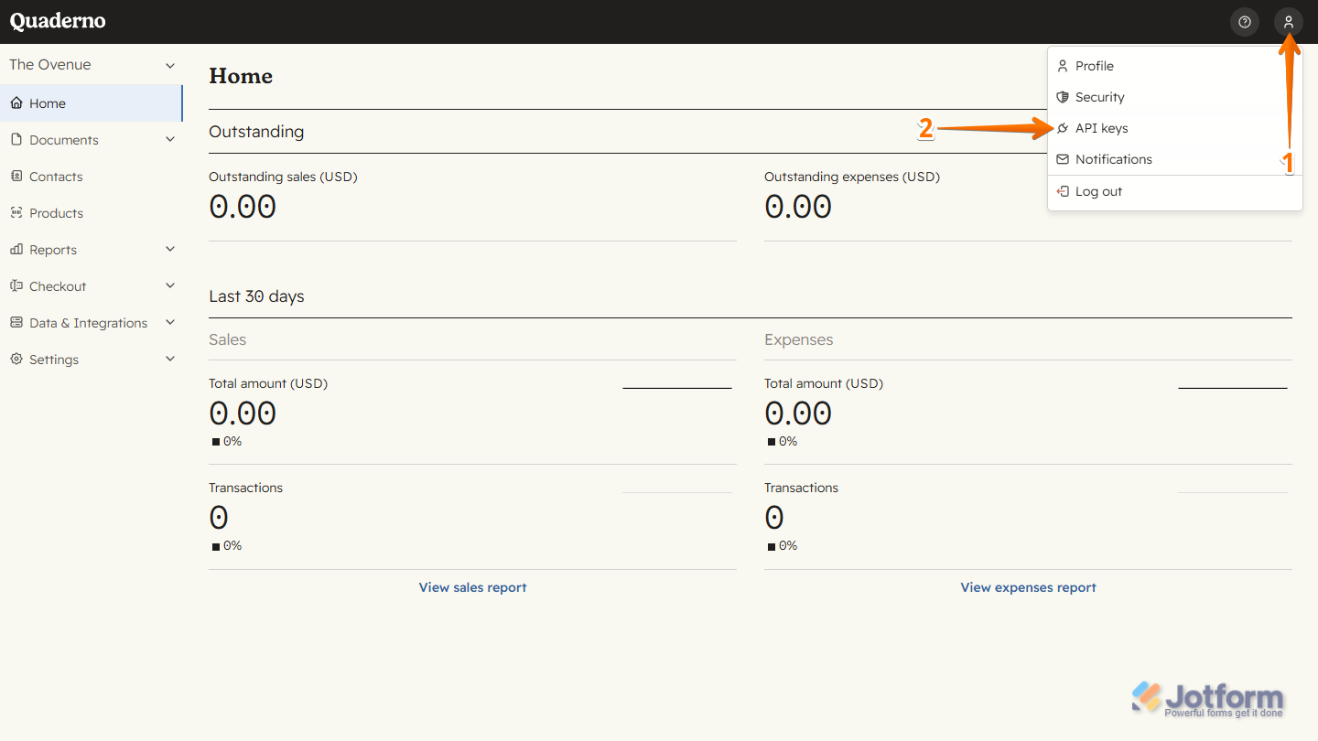
Task: Open the Settings gear in the sidebar
Action: click(x=16, y=359)
